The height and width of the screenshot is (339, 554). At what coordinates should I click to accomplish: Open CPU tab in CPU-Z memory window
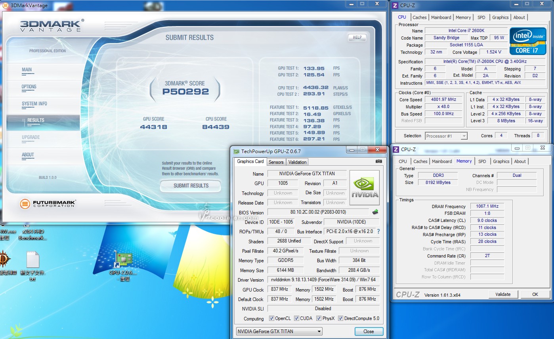pyautogui.click(x=403, y=161)
